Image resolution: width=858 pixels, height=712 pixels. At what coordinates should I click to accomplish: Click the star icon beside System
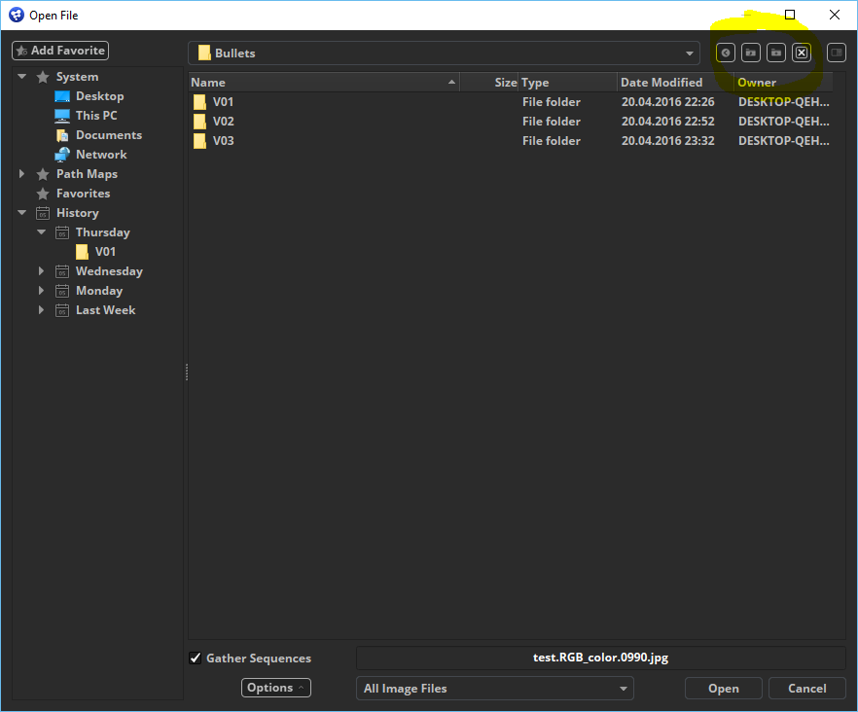click(43, 77)
